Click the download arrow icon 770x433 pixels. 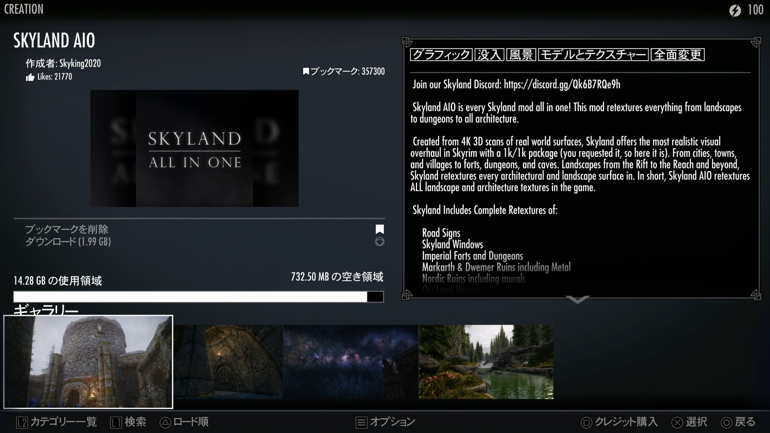[379, 241]
